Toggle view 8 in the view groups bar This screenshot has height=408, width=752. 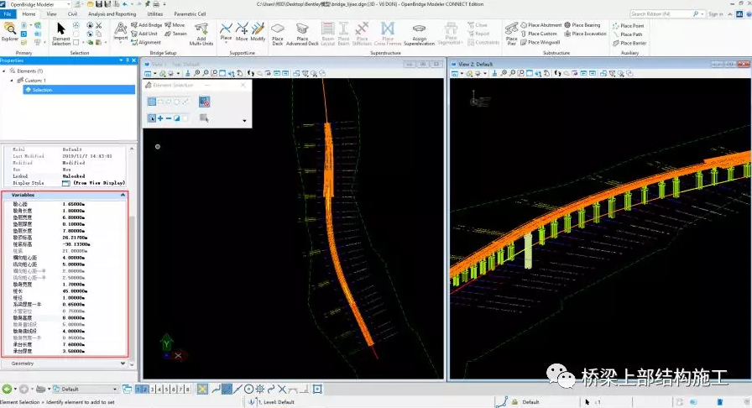(187, 390)
